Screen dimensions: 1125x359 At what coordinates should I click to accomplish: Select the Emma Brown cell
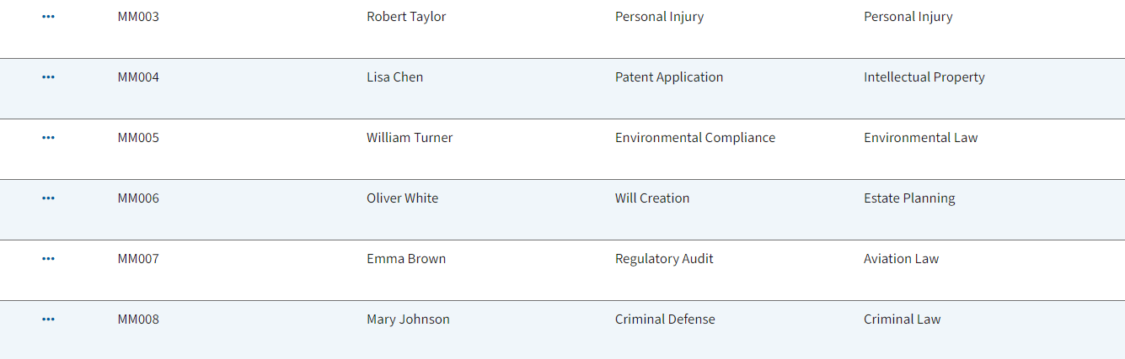[406, 259]
